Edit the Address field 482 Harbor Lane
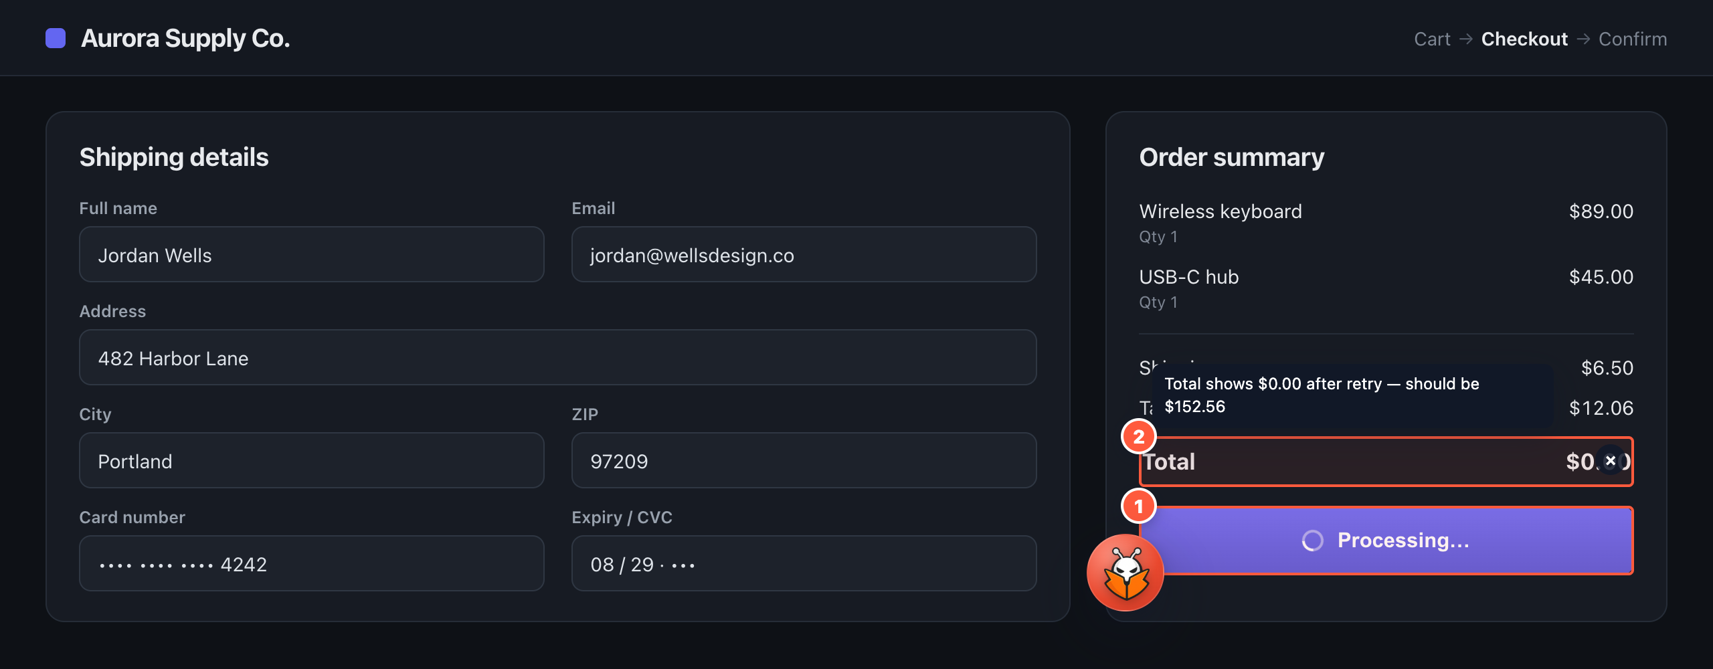This screenshot has height=669, width=1713. (558, 357)
